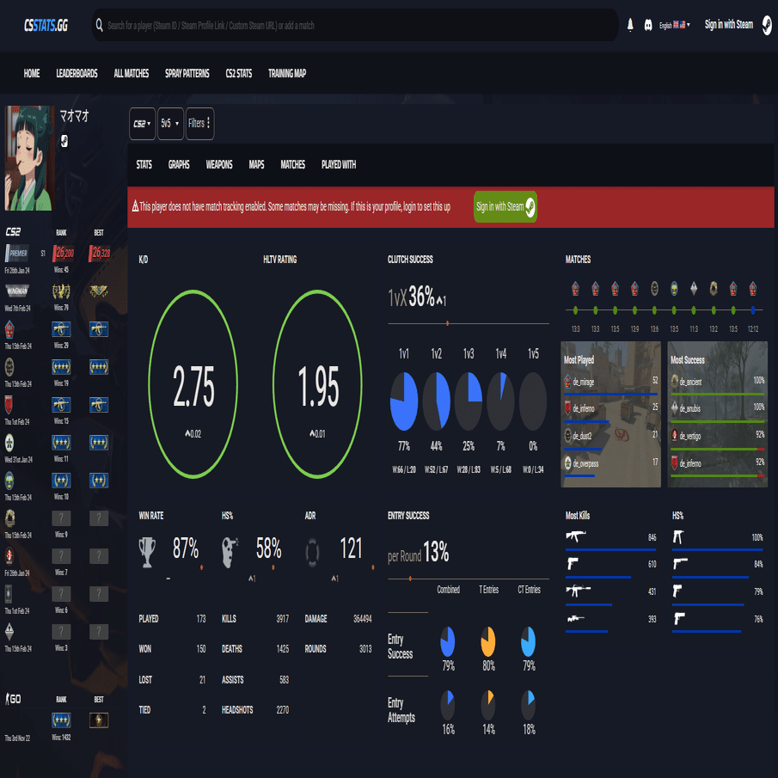Screen dimensions: 778x778
Task: Click the 1v2 clutch pie chart
Action: point(436,401)
